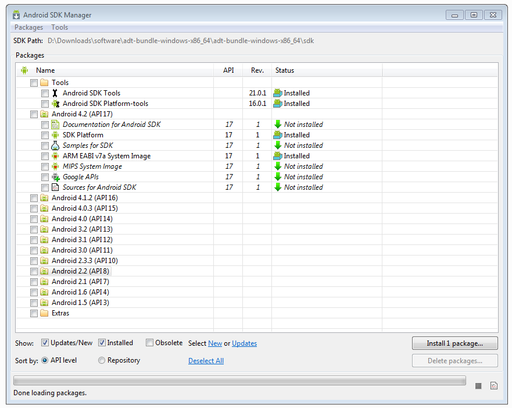
Task: Click the Status column header
Action: [x=327, y=70]
